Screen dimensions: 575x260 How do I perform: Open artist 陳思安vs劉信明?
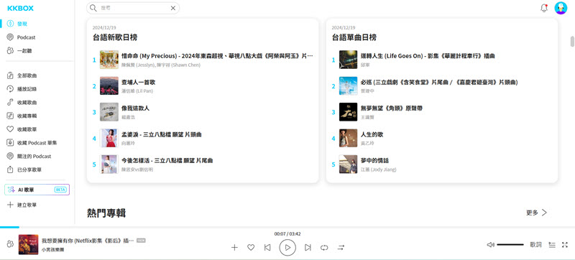(137, 170)
